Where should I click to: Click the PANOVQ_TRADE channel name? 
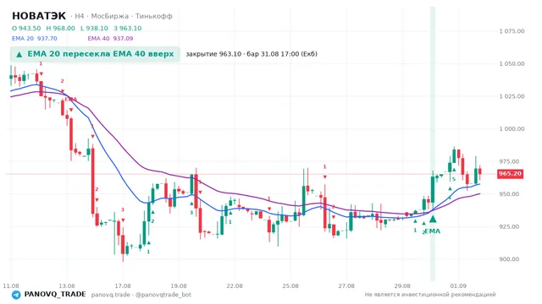coord(55,295)
